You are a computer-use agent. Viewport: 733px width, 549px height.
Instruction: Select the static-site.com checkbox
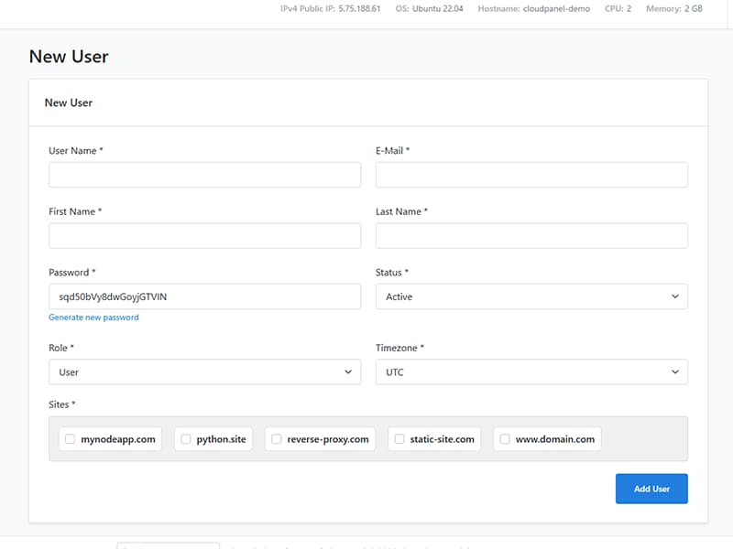(x=399, y=439)
